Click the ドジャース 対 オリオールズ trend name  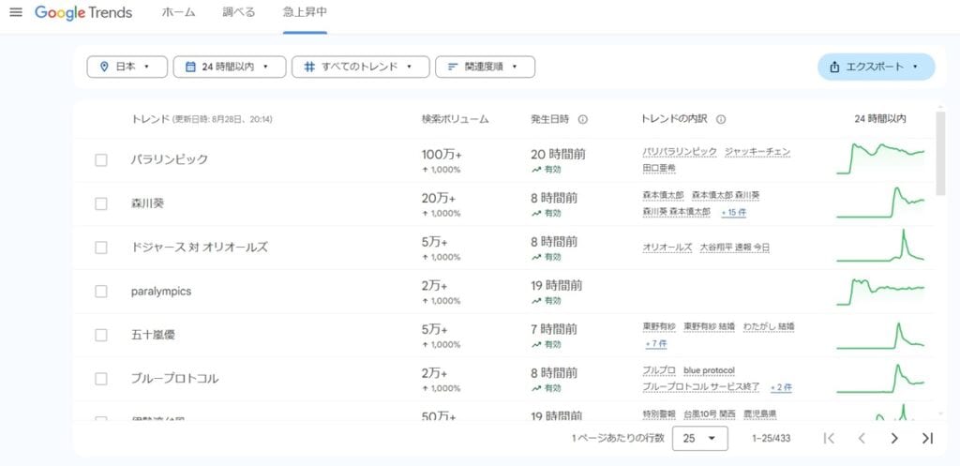[x=200, y=248]
